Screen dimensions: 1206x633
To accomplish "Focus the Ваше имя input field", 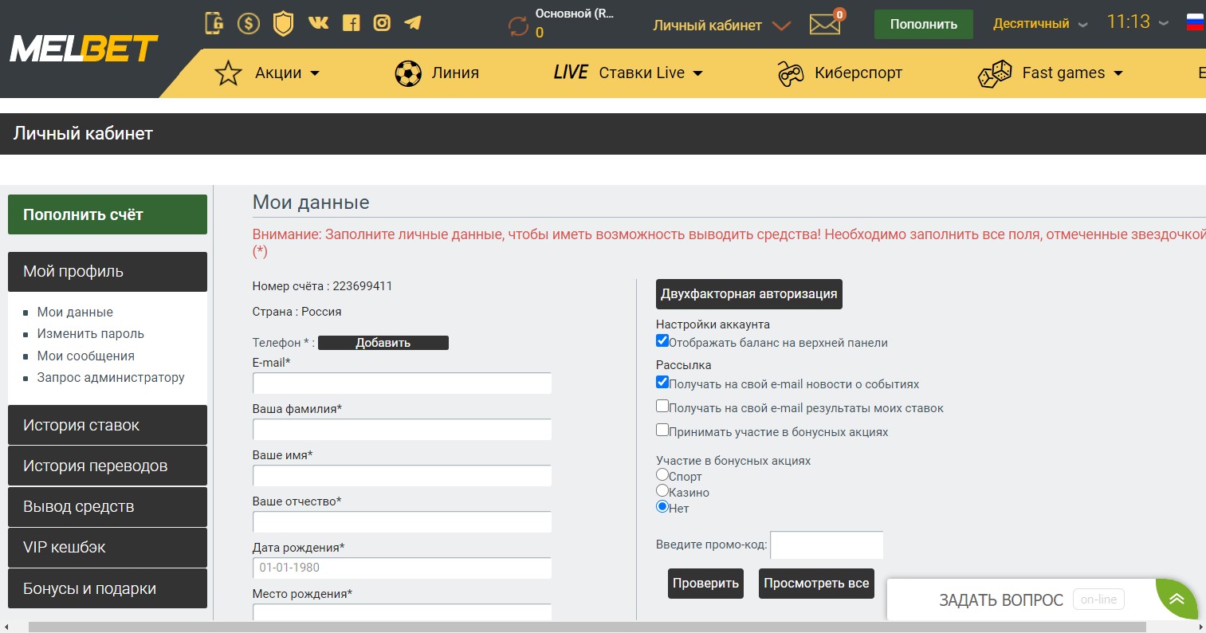I will click(402, 476).
